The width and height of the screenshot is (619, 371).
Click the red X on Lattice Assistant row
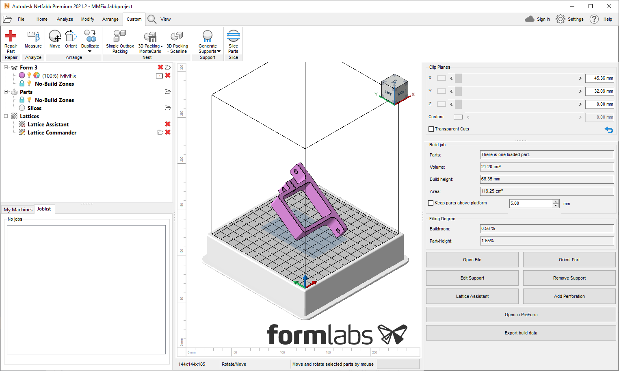click(x=168, y=124)
